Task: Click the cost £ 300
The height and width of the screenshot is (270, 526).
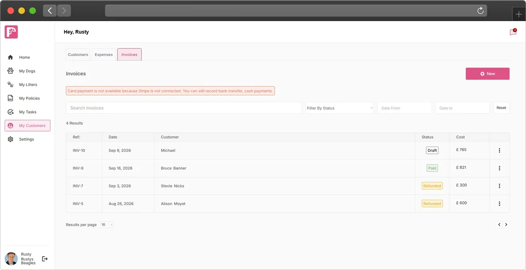Action: (461, 185)
